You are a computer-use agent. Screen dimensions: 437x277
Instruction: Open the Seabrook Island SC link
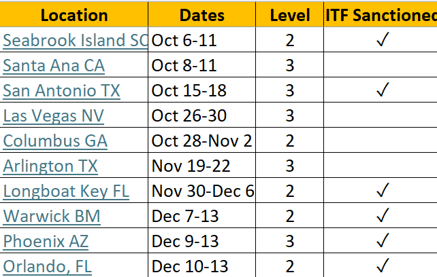click(x=76, y=40)
